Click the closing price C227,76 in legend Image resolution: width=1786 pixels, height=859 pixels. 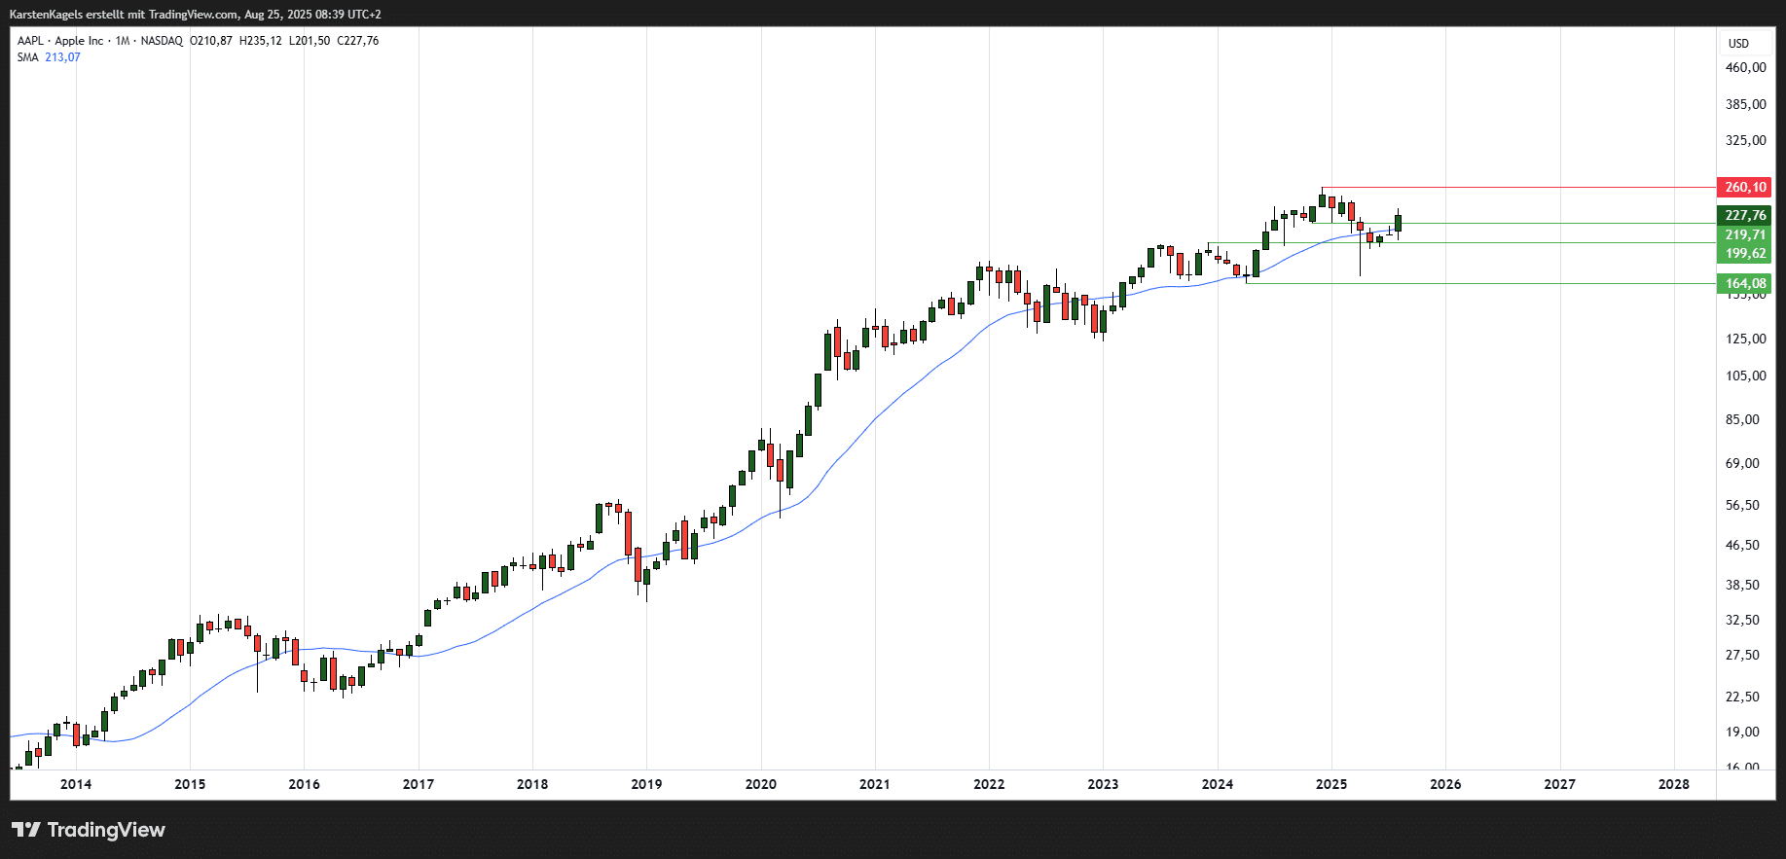click(357, 41)
